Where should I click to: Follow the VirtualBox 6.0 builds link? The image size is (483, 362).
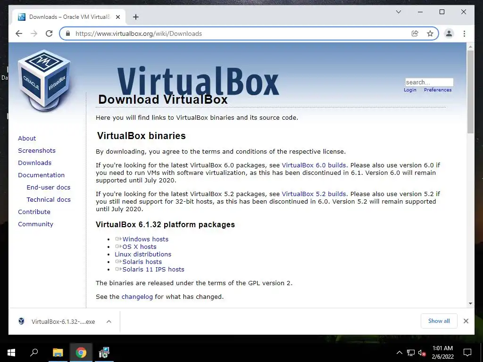(x=314, y=165)
